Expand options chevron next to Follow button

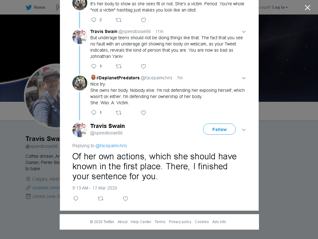[x=244, y=130]
